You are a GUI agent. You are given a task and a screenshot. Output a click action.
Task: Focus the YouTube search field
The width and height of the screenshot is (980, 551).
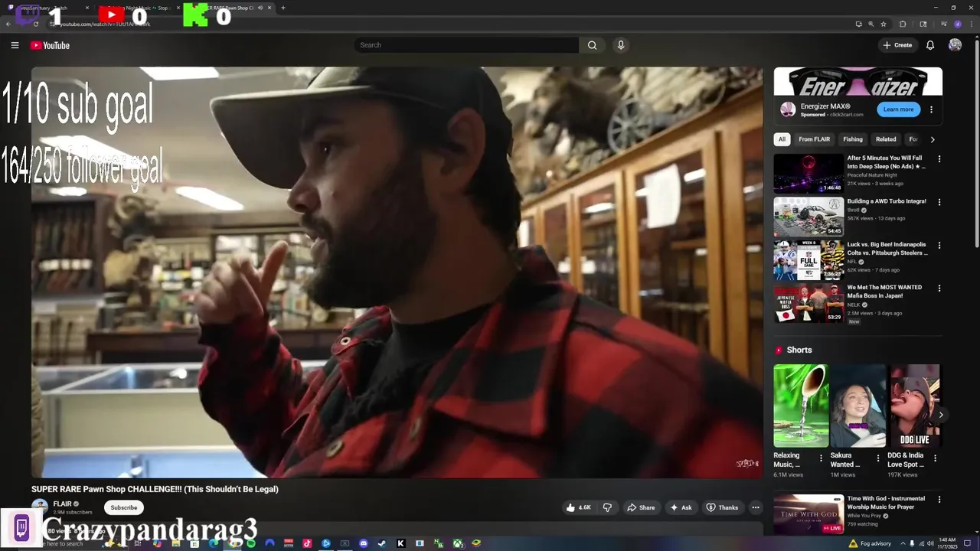coord(467,45)
